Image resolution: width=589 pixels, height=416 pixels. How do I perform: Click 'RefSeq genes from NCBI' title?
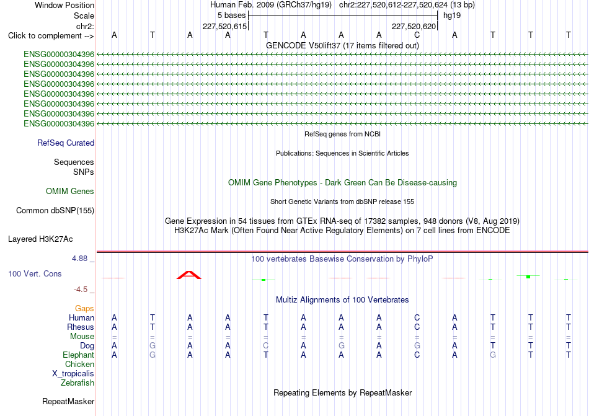[x=342, y=134]
